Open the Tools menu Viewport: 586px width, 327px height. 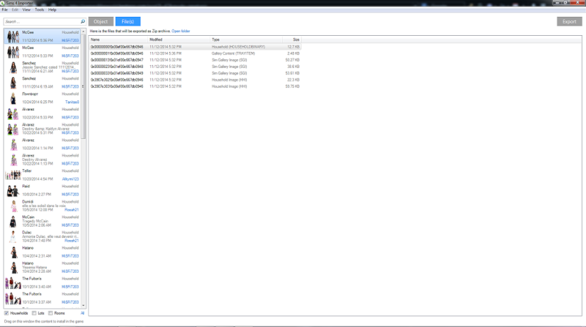click(x=40, y=10)
